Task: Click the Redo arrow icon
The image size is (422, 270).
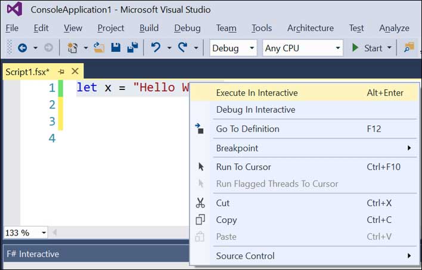Action: pos(183,48)
